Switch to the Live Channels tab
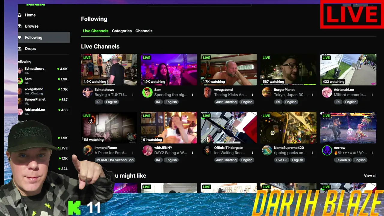The height and width of the screenshot is (216, 384). coord(95,31)
